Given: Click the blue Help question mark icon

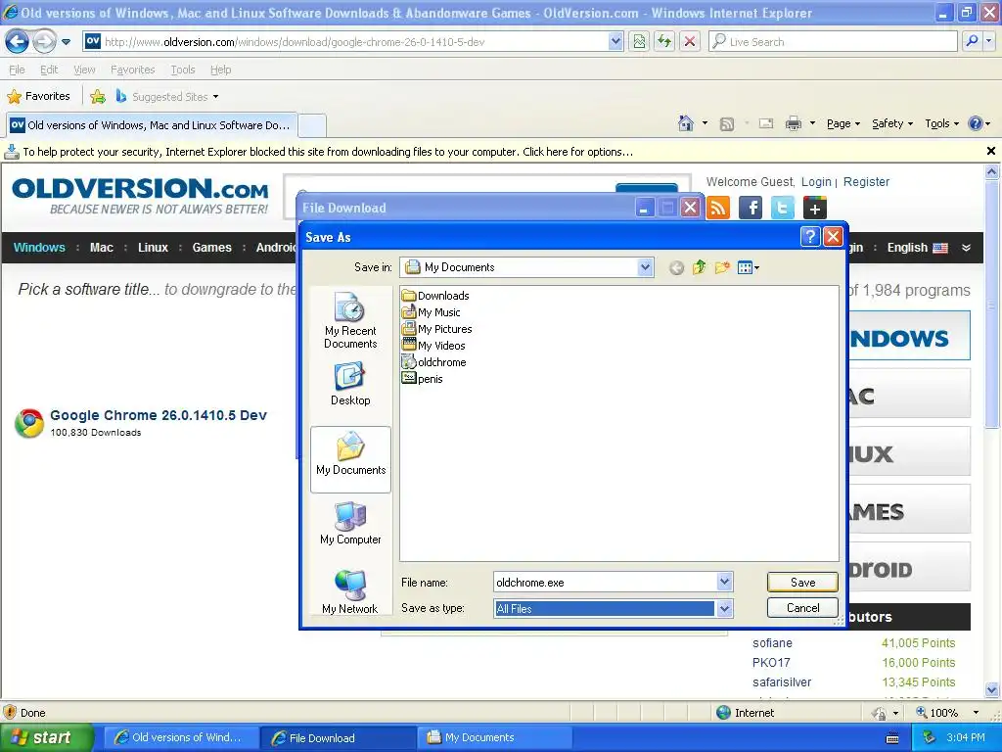Looking at the screenshot, I should click(976, 123).
